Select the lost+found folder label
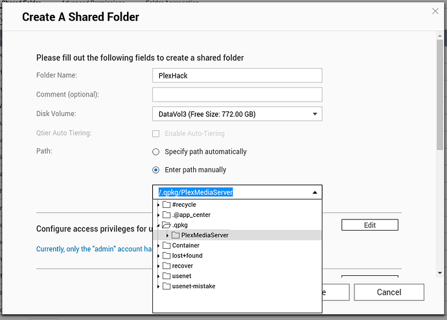Viewport: 447px width, 320px height. pyautogui.click(x=187, y=256)
